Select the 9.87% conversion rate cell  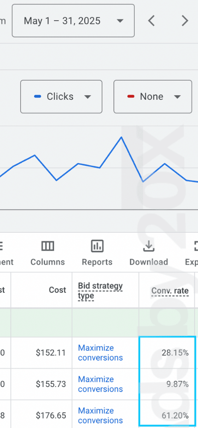pos(167,384)
